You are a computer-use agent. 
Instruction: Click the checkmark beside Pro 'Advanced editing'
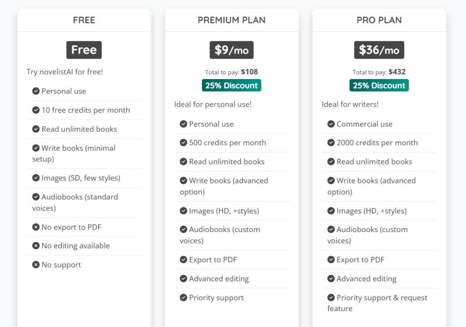point(331,278)
